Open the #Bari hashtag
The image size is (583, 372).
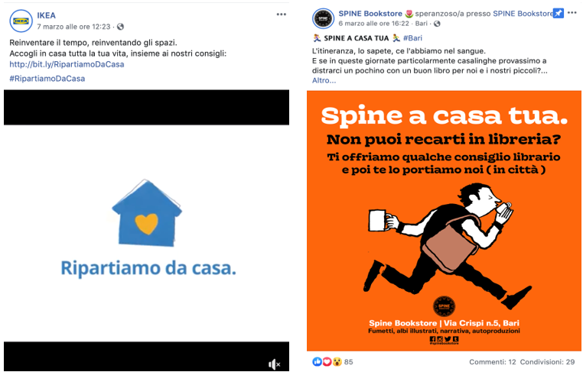pyautogui.click(x=412, y=38)
